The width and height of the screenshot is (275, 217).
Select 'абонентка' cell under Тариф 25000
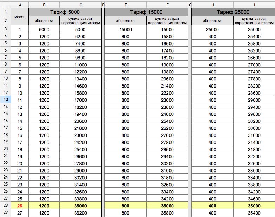tap(212, 20)
